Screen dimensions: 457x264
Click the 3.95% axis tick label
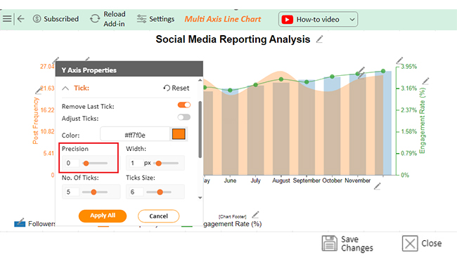(x=409, y=67)
